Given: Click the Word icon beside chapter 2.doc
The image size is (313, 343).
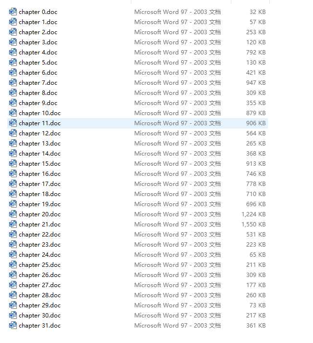Looking at the screenshot, I should click(x=13, y=32).
